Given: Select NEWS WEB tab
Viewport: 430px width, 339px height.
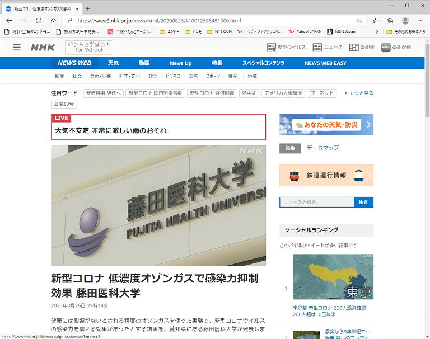Looking at the screenshot, I should 74,63.
